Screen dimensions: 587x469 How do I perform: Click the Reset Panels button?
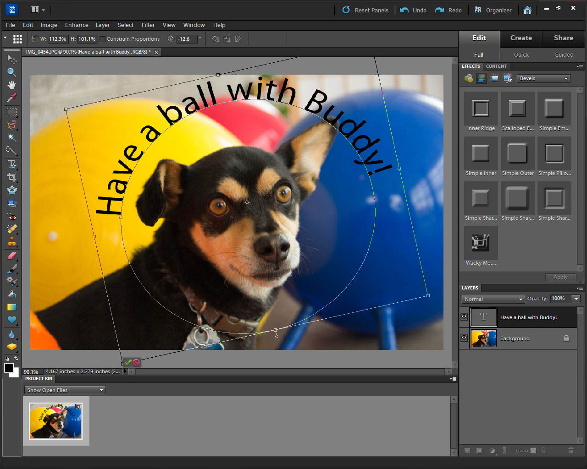365,10
